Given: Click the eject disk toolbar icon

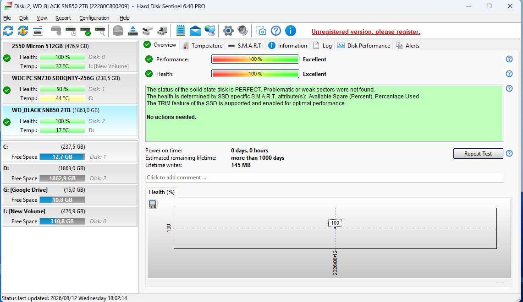Looking at the screenshot, I should 133,31.
